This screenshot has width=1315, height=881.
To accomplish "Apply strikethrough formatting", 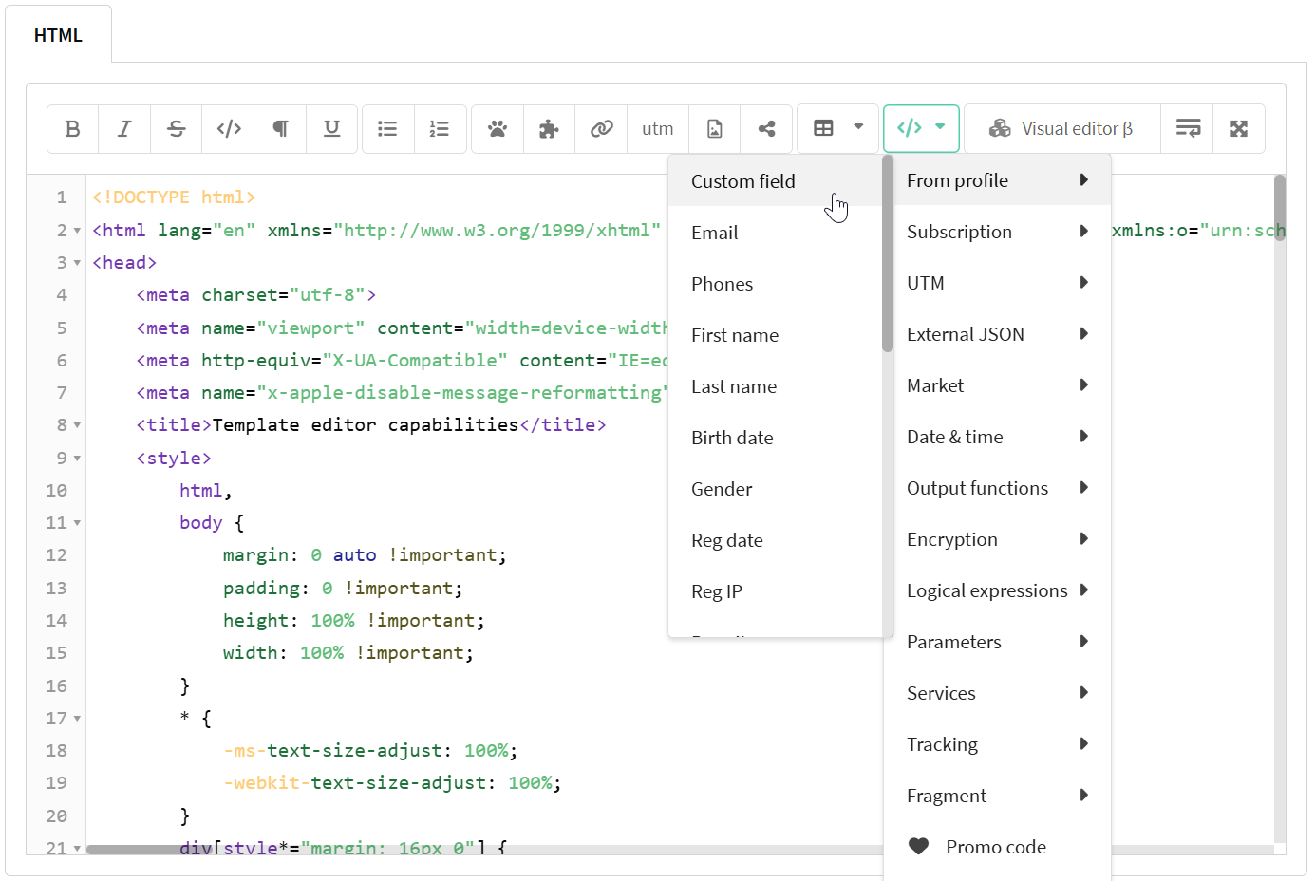I will [177, 129].
